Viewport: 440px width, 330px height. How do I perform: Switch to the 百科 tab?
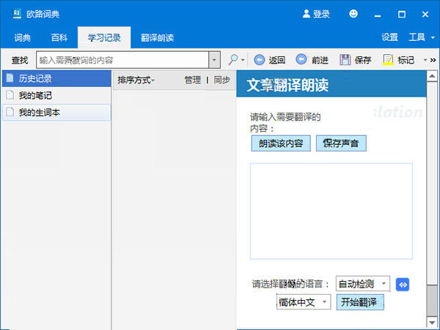pos(59,37)
